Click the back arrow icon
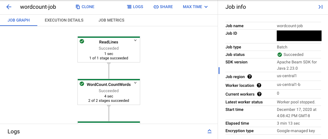 point(9,7)
